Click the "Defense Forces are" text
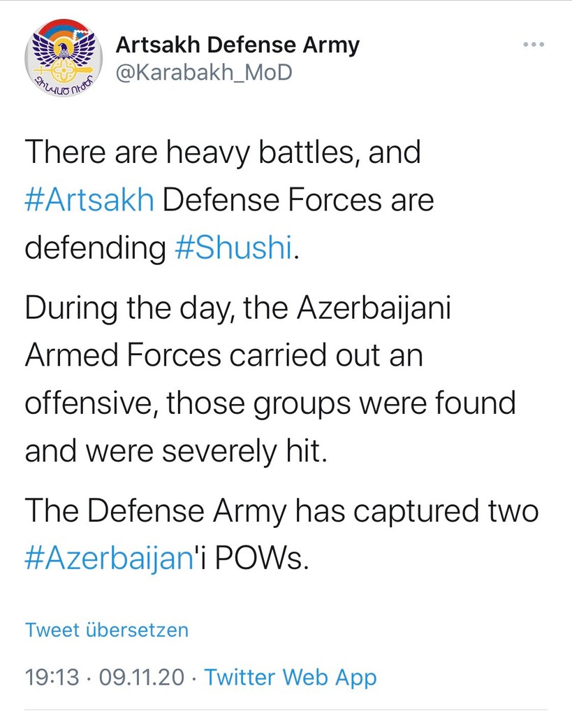This screenshot has width=572, height=716. (x=298, y=201)
